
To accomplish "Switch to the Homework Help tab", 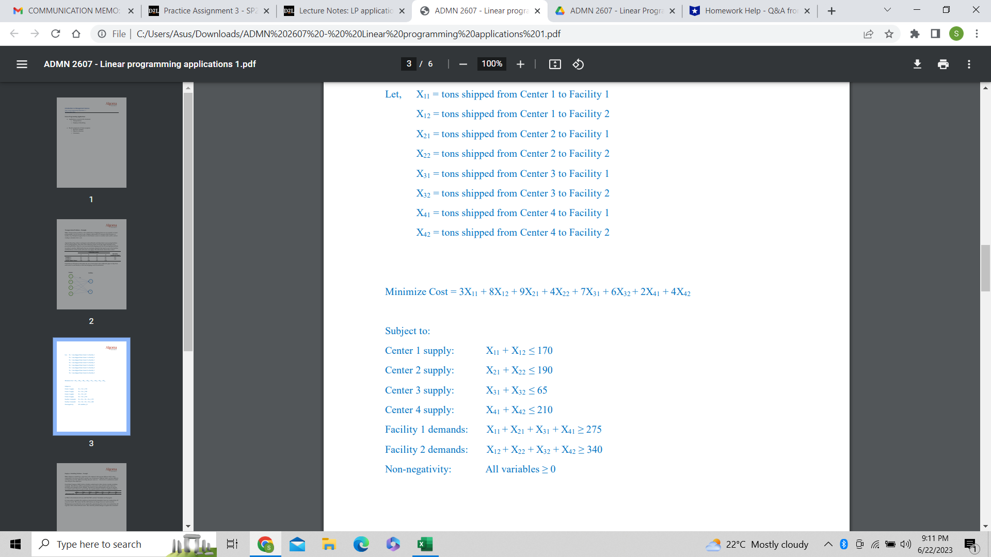I will pyautogui.click(x=748, y=10).
